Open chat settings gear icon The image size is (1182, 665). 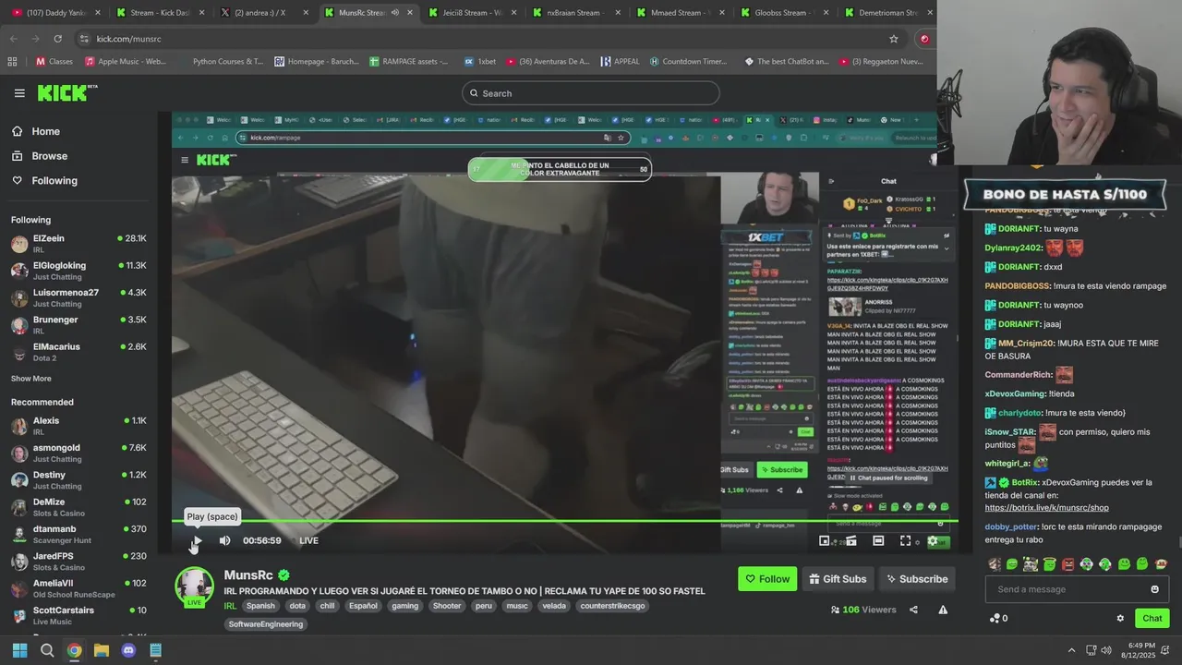click(x=1120, y=618)
